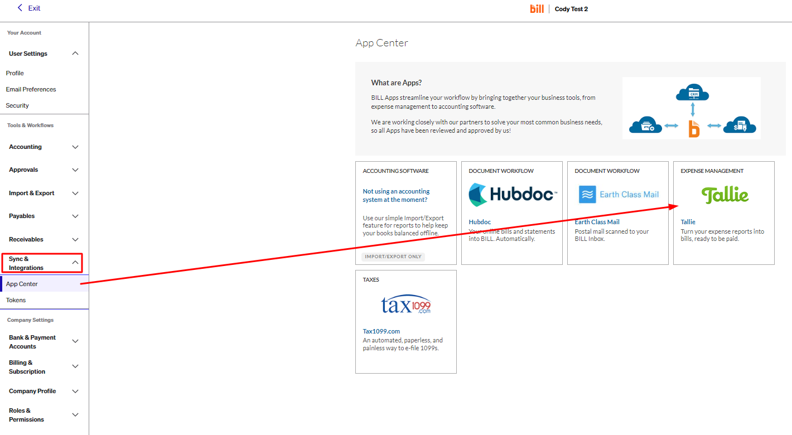Click the tax1099.com logo
The image size is (792, 435).
tap(406, 304)
